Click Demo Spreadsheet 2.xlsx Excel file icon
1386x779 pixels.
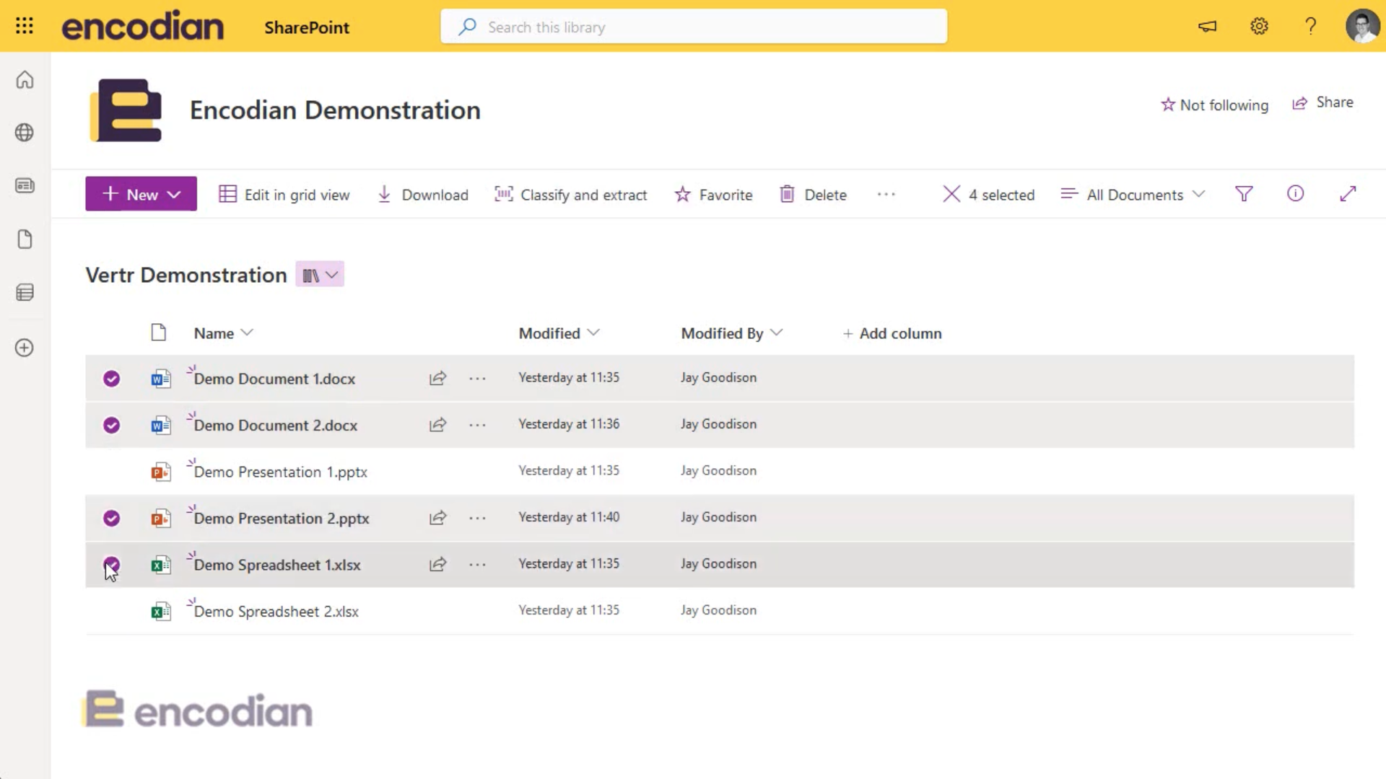[160, 612]
